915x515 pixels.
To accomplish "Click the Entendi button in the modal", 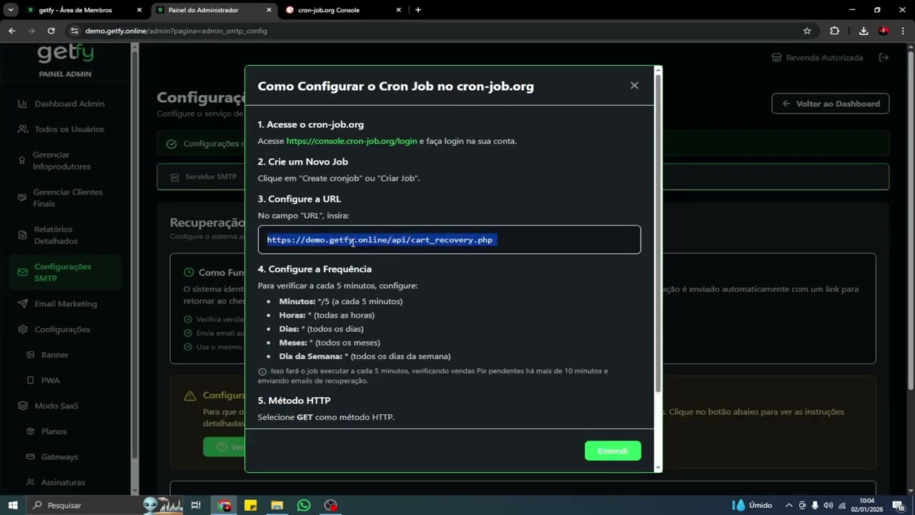I will click(613, 451).
